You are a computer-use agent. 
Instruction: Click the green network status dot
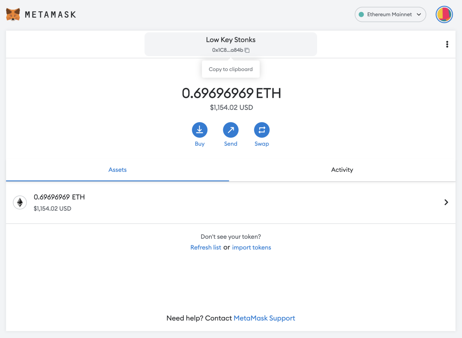(361, 14)
